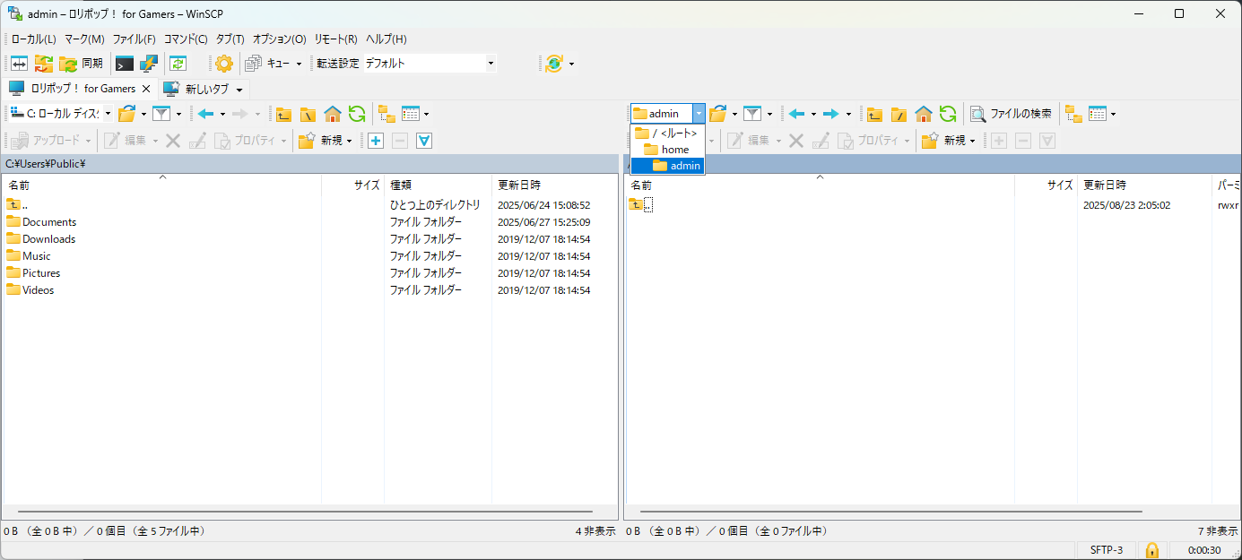Click local panel open directory folder icon
Screen dimensions: 1242x560
point(127,114)
